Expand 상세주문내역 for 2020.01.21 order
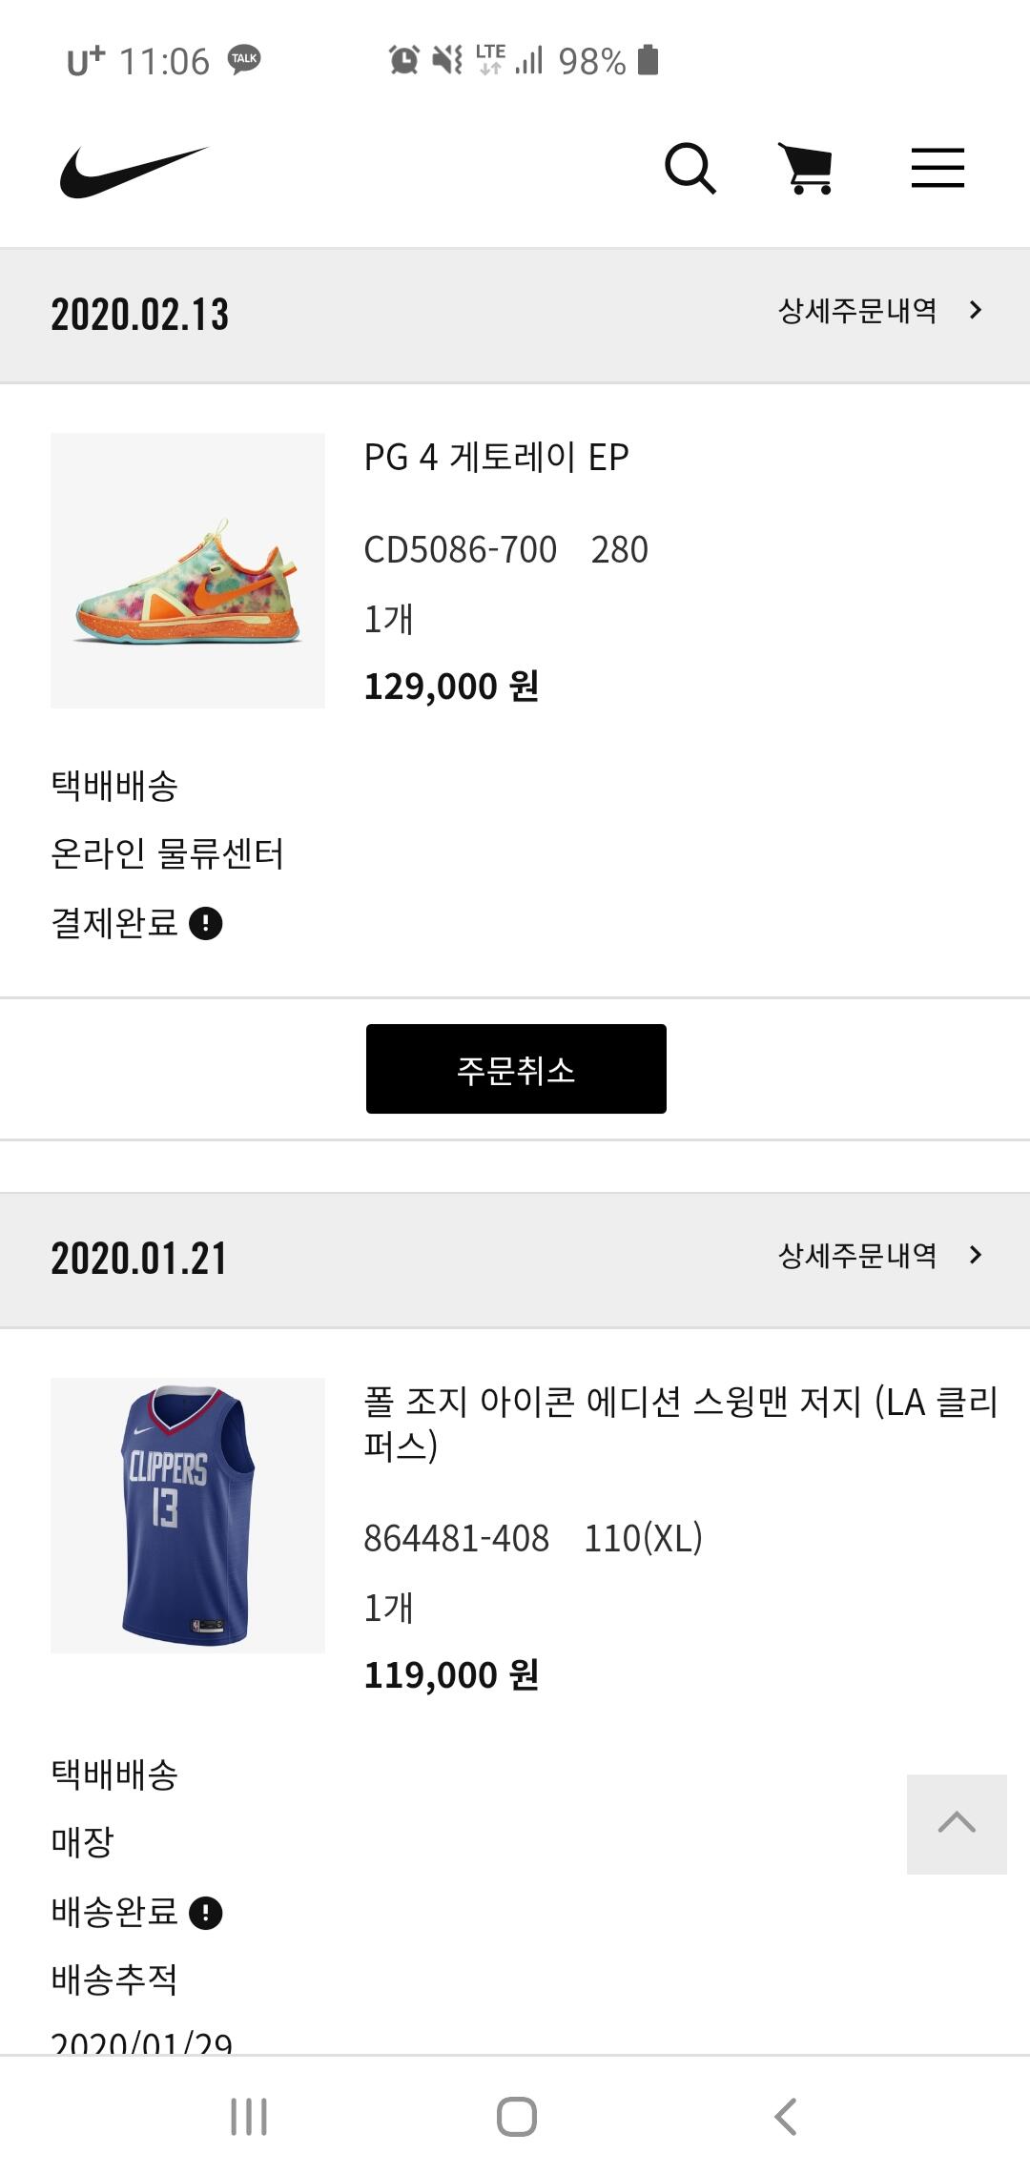Image resolution: width=1030 pixels, height=2174 pixels. click(x=879, y=1255)
